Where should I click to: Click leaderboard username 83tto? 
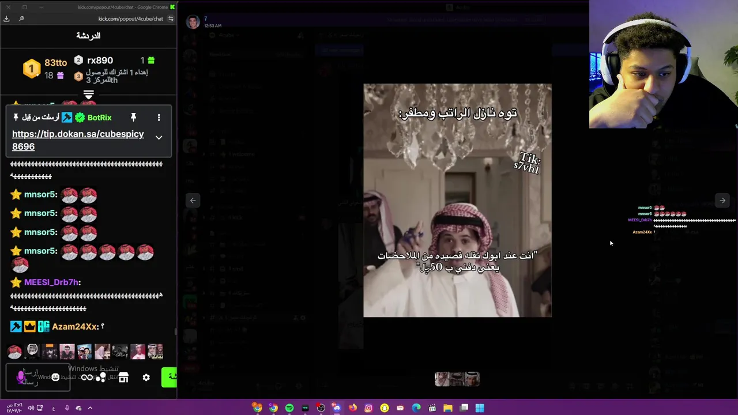point(56,63)
